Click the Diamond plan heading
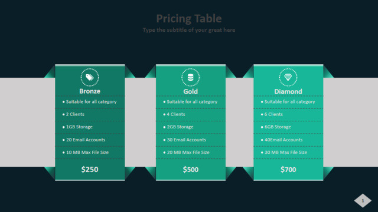378x212 pixels. click(288, 92)
